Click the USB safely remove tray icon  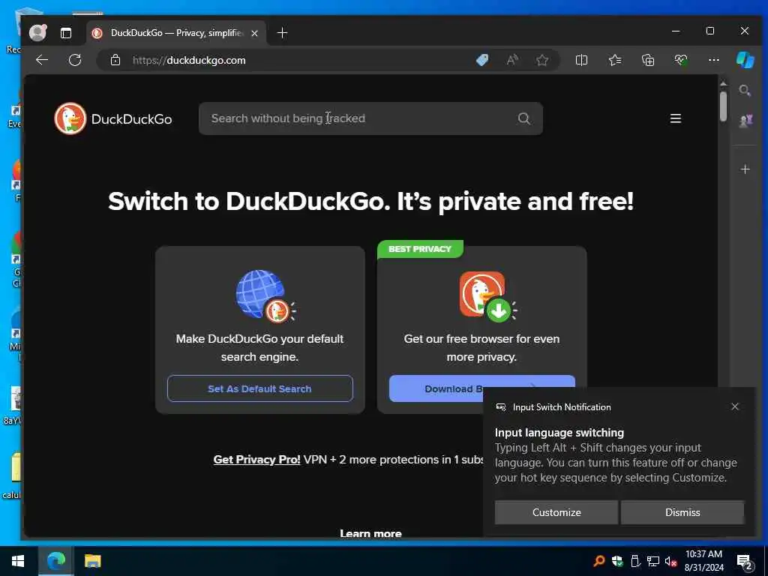click(x=635, y=561)
